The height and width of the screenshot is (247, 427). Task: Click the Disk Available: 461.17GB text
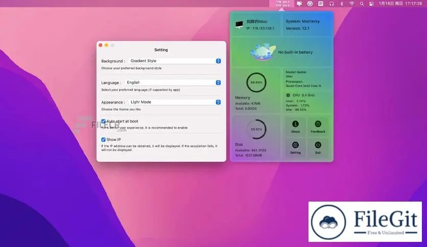tap(251, 150)
